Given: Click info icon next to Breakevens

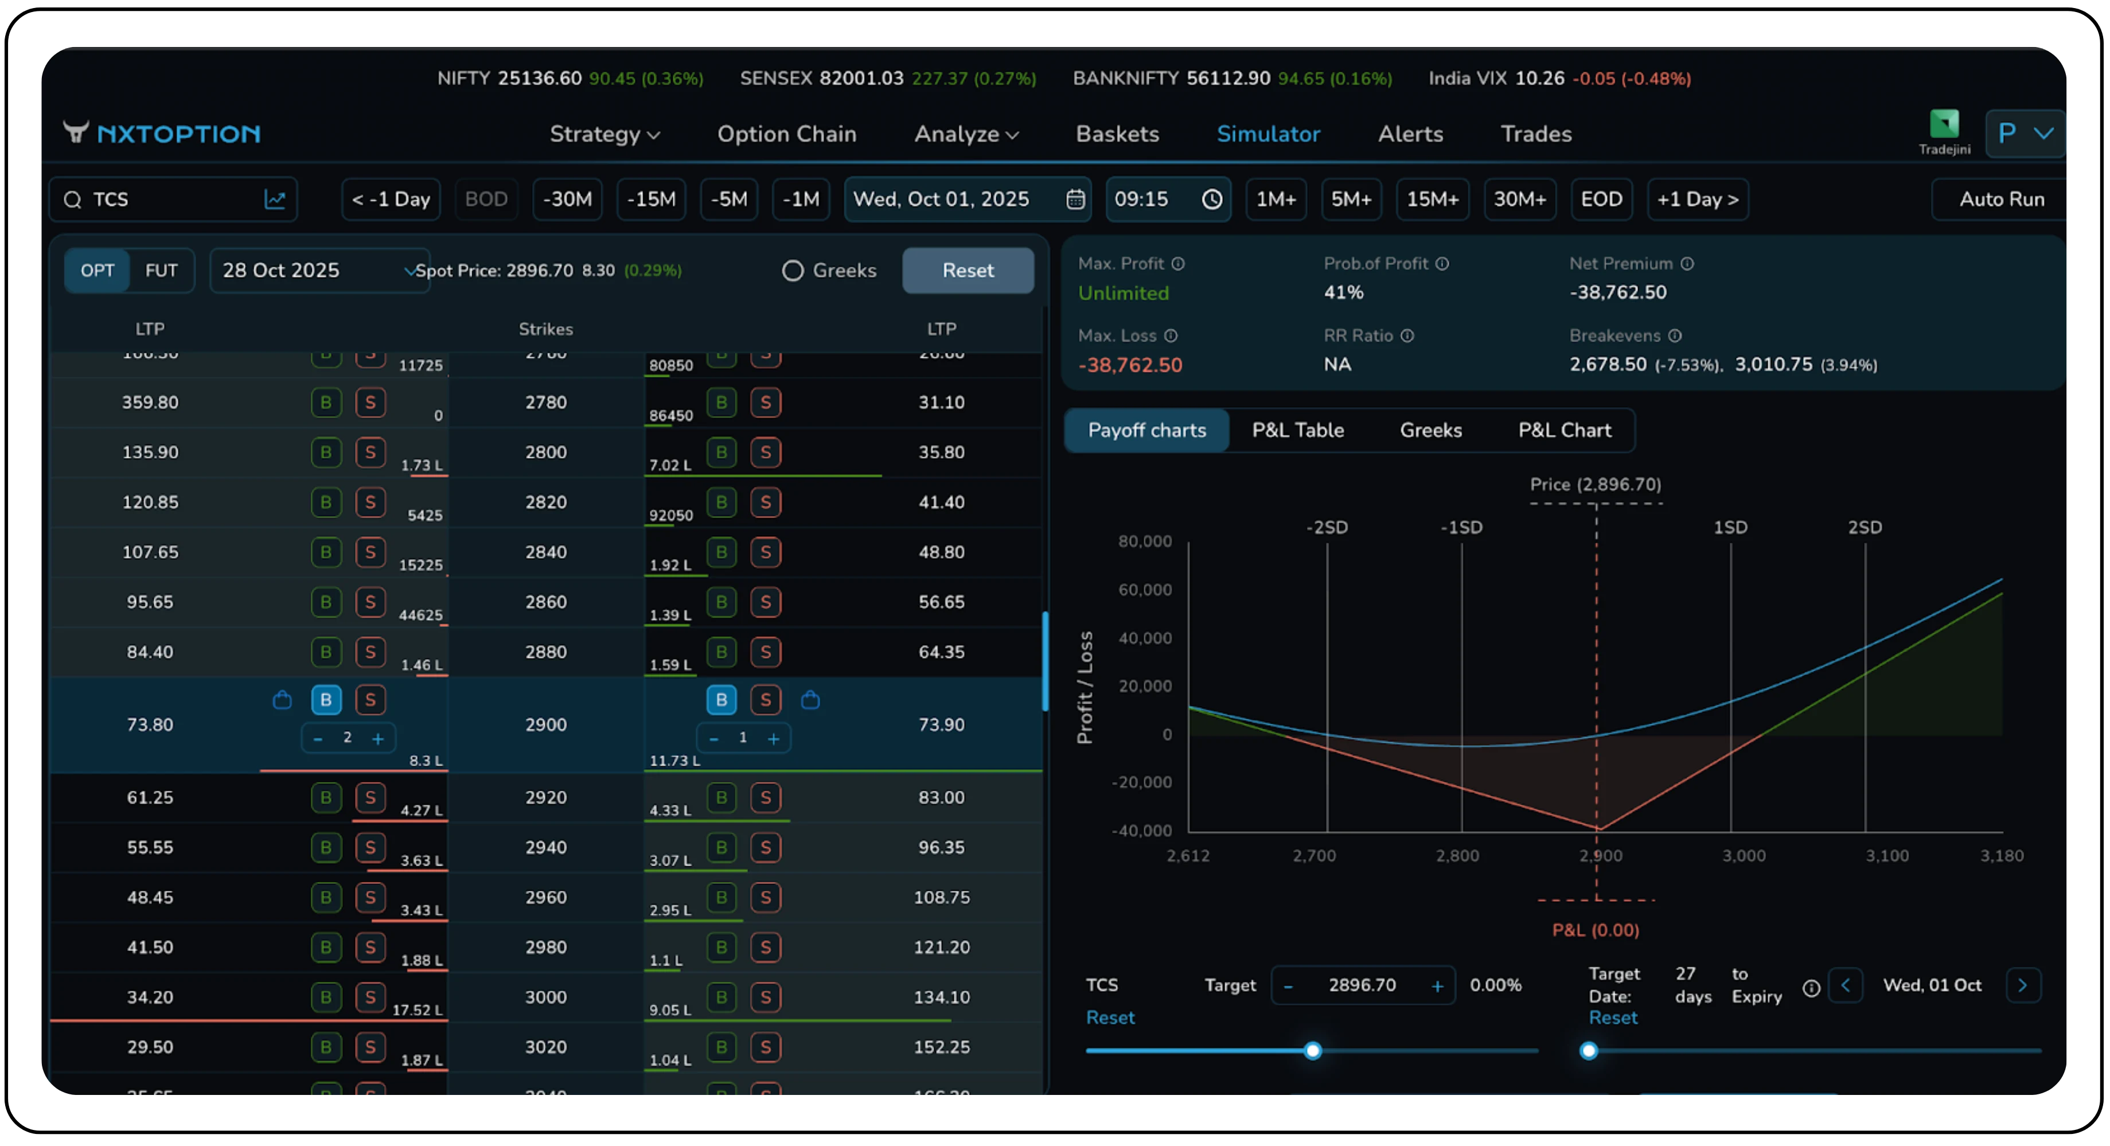Looking at the screenshot, I should tap(1675, 336).
